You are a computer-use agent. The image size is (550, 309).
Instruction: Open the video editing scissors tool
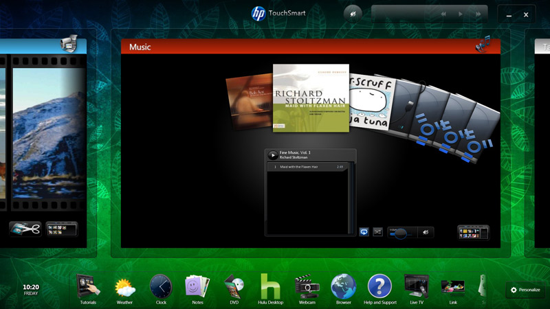(x=25, y=229)
